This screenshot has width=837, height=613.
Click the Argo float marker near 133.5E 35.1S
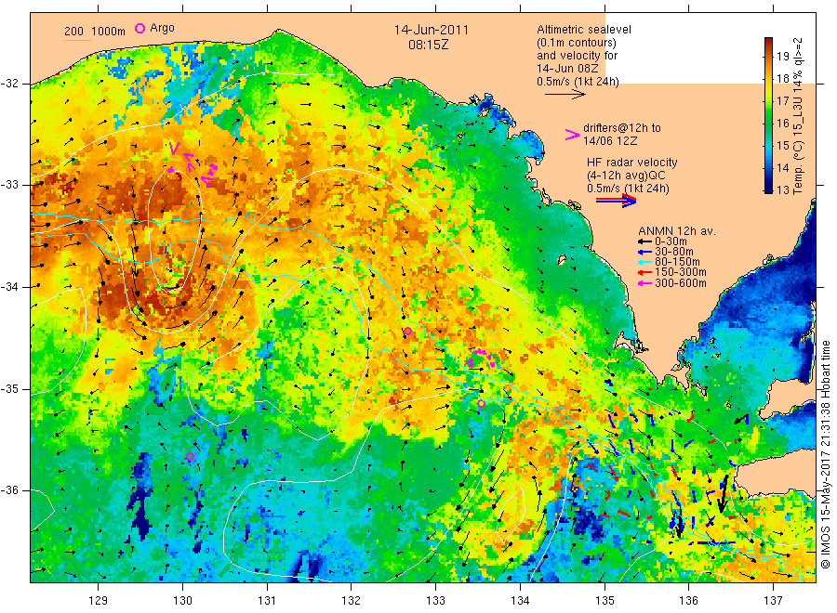481,403
